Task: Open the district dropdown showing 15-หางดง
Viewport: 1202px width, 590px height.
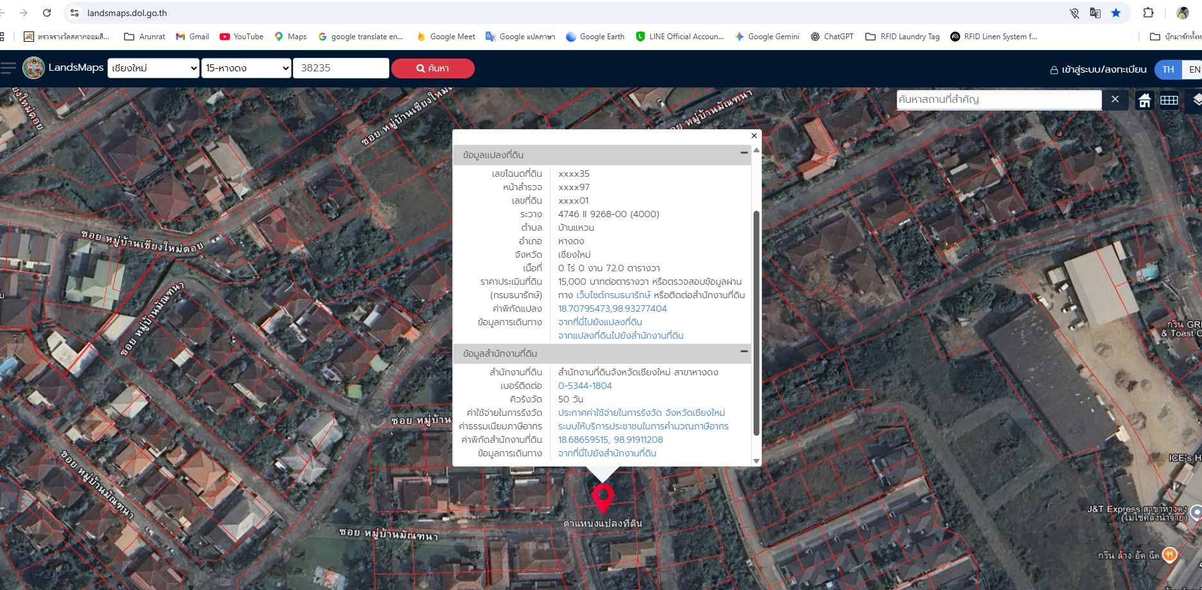Action: [x=247, y=68]
